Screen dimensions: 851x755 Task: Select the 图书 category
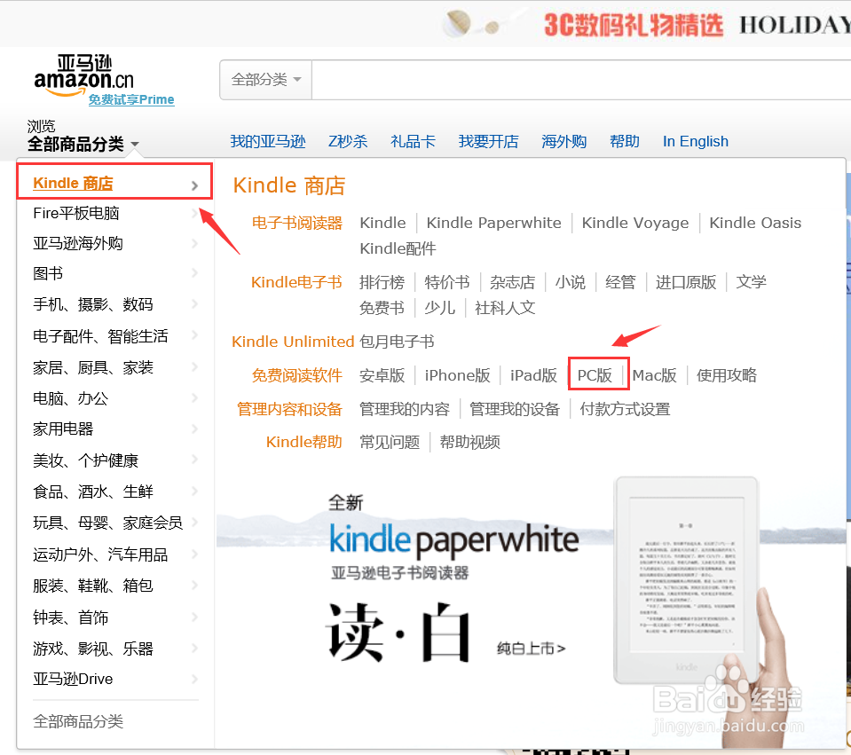[48, 273]
